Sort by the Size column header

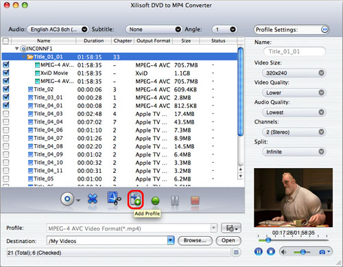click(x=186, y=40)
